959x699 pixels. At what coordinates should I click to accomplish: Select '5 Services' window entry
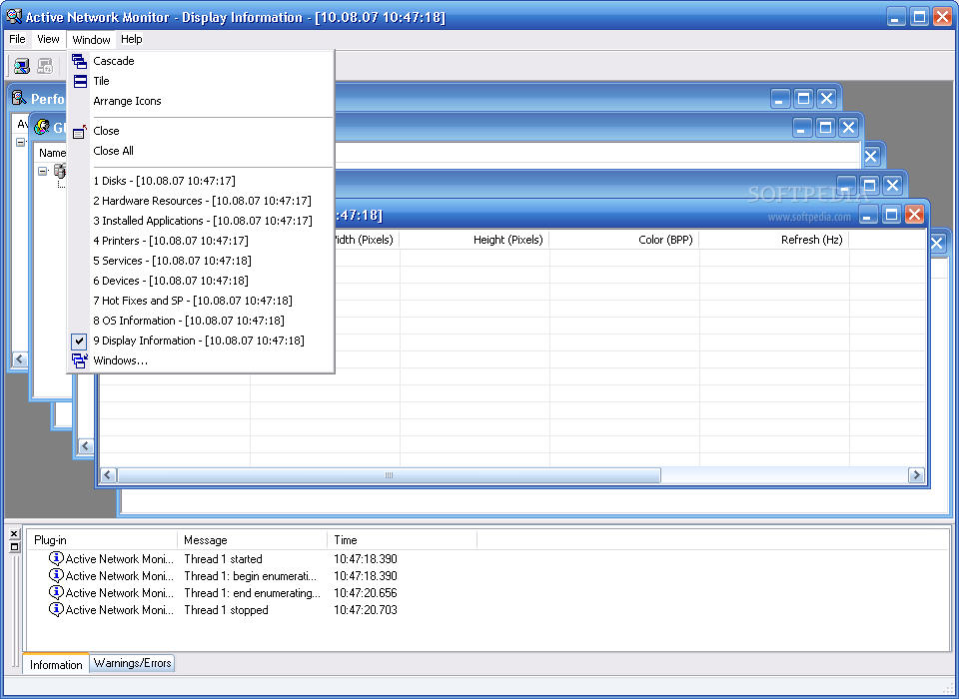[200, 261]
